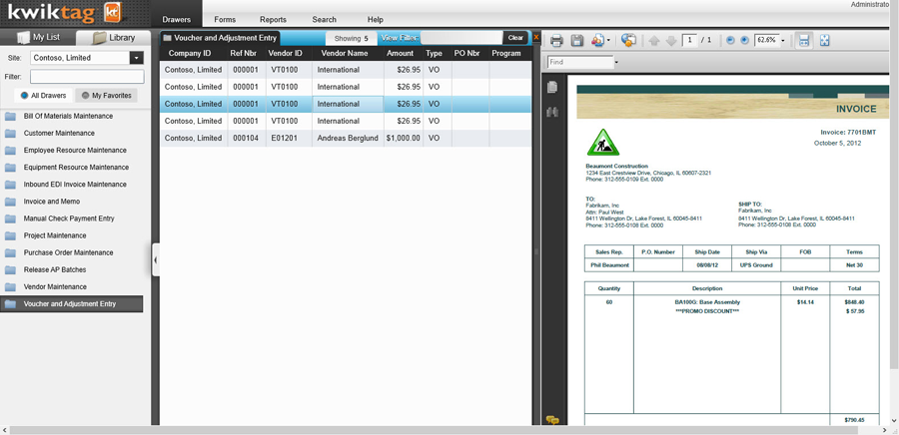Click the Vendor Maintenance folder icon
Image resolution: width=899 pixels, height=435 pixels.
tap(10, 286)
